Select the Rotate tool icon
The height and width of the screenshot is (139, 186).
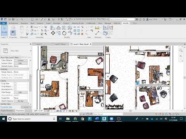point(64,33)
